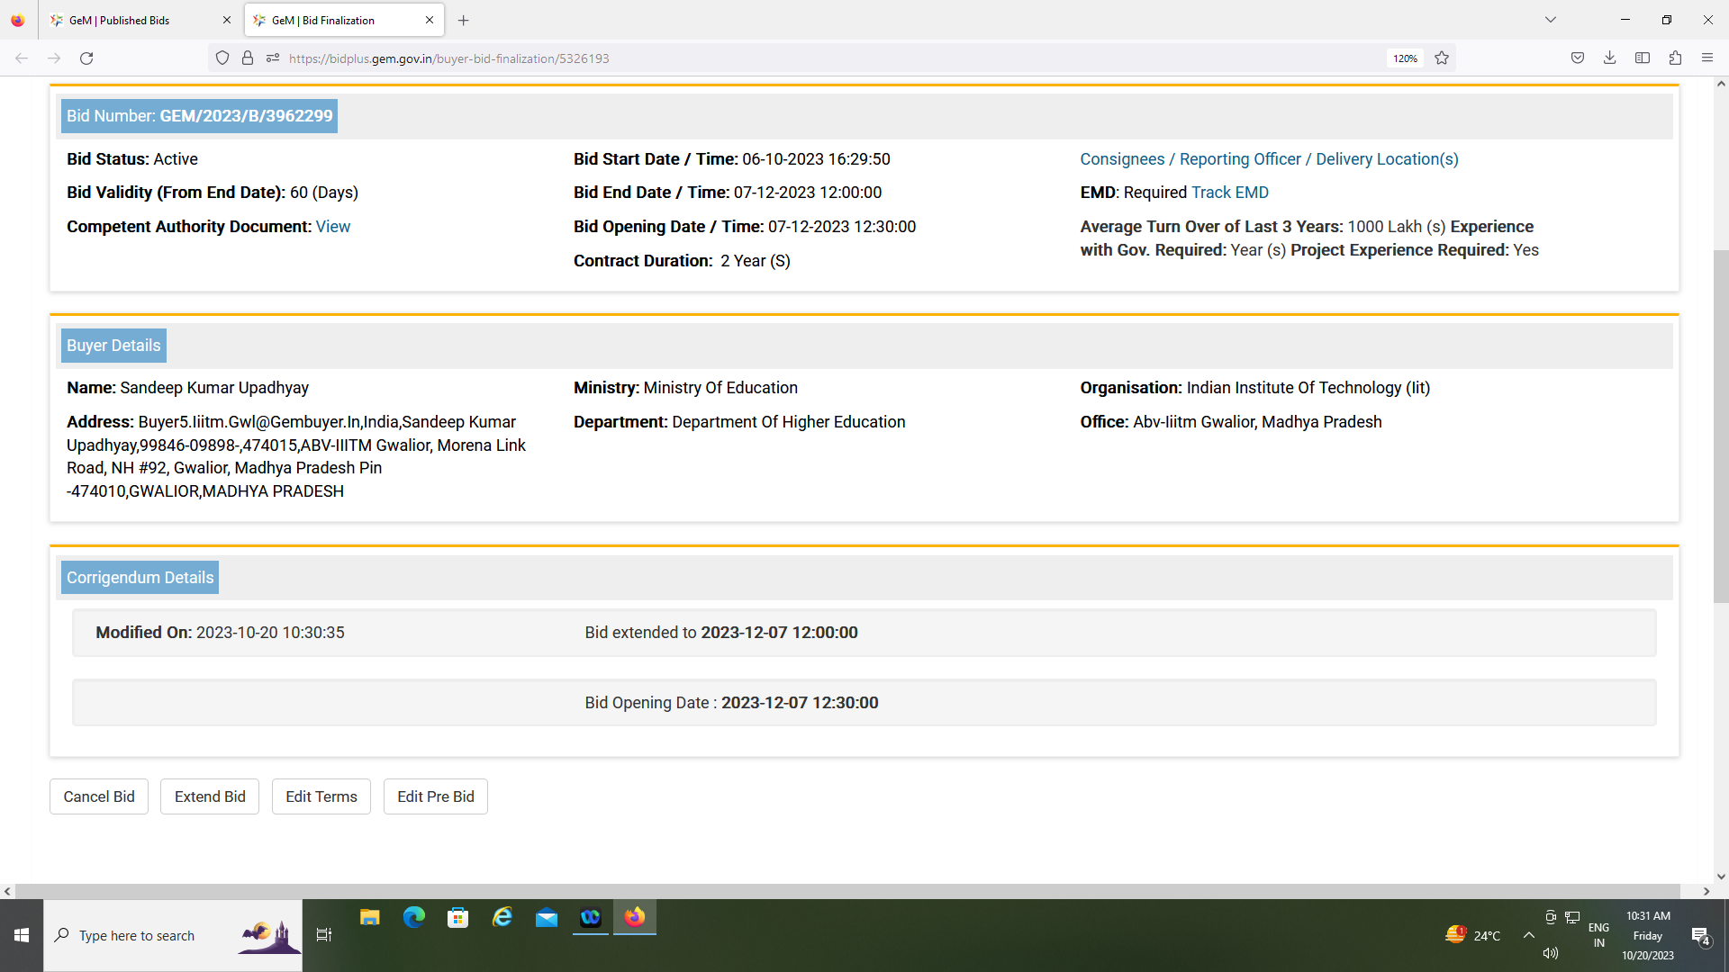Click the ENG IN language indicator

point(1599,936)
